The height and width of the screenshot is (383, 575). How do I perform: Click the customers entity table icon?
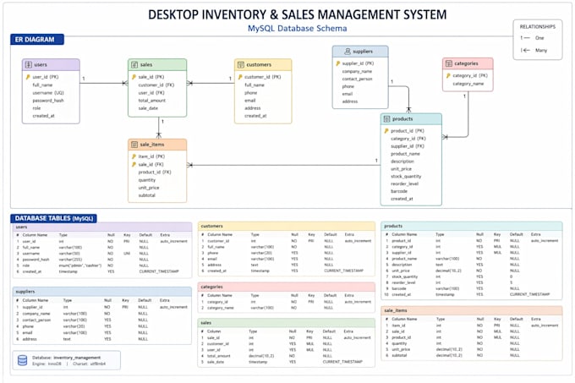click(x=240, y=65)
